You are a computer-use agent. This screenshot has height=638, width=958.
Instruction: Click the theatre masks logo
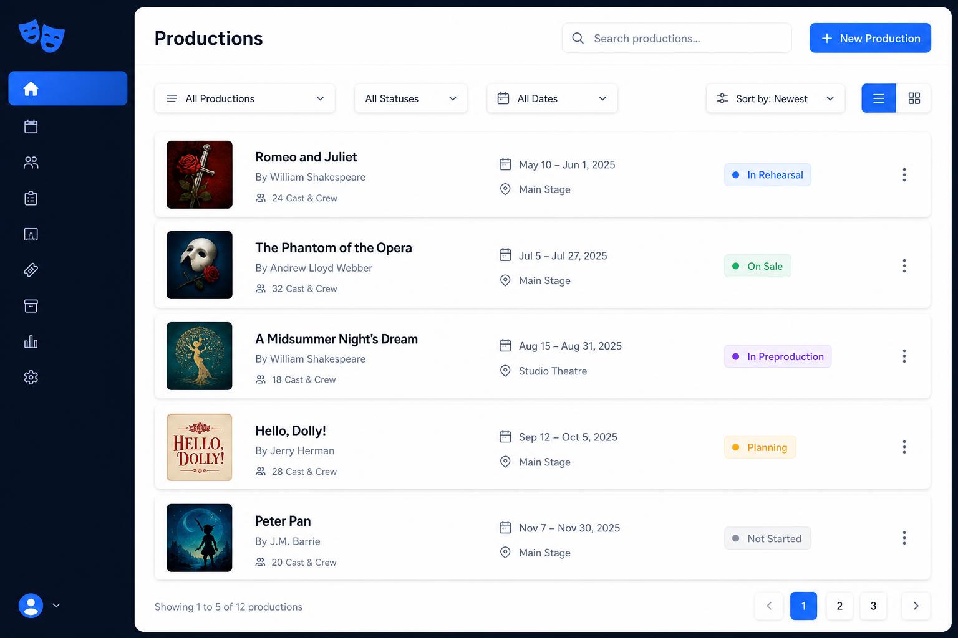(x=42, y=36)
